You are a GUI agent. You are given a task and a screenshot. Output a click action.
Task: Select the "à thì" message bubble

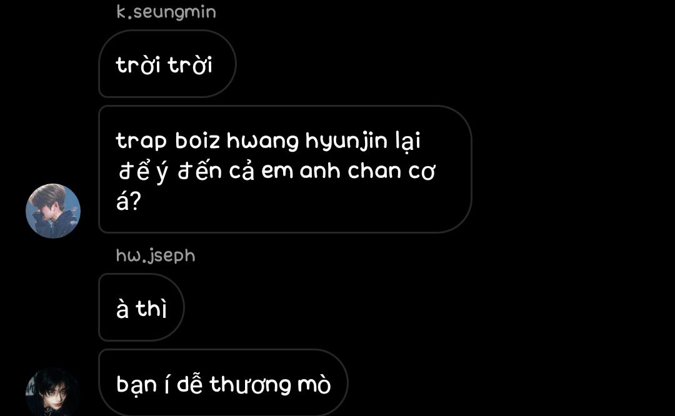[x=141, y=307]
